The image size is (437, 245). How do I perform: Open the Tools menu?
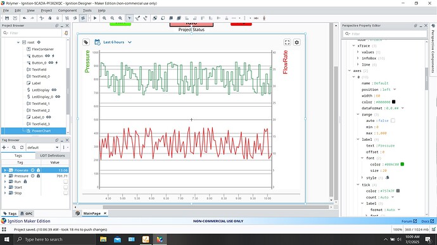(x=87, y=10)
